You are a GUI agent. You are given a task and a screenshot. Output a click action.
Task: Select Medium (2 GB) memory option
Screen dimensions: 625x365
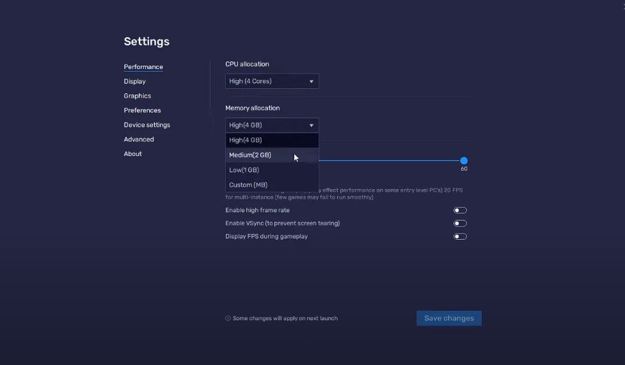tap(250, 155)
